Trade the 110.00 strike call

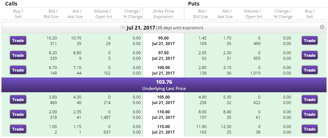pyautogui.click(x=18, y=114)
